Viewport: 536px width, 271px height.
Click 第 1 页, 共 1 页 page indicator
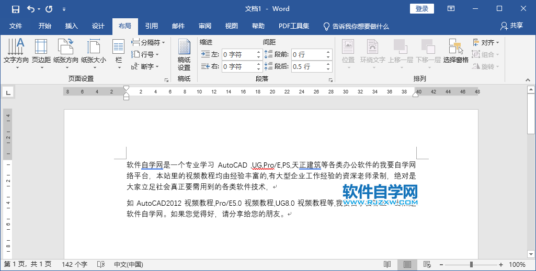pyautogui.click(x=28, y=265)
